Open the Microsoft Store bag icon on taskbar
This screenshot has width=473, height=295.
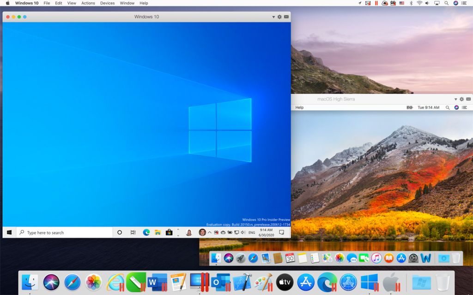click(x=169, y=232)
